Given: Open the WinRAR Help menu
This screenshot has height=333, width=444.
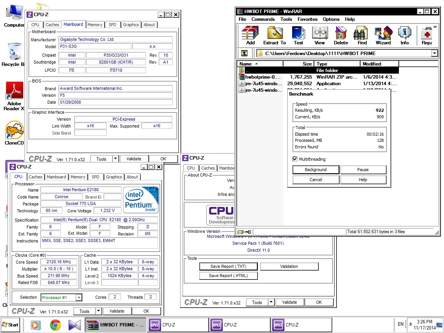Looking at the screenshot, I should (x=350, y=19).
